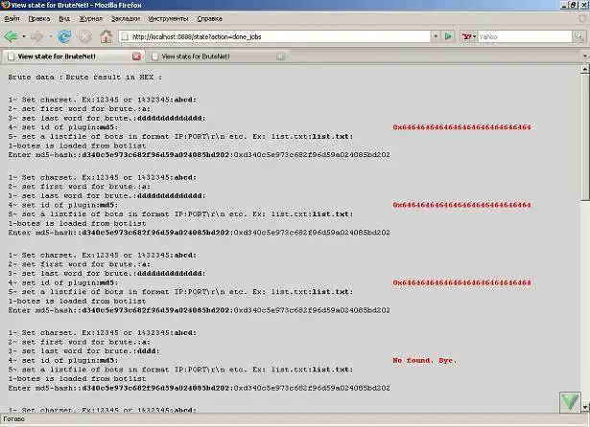Click the page icon in address bar
Image resolution: width=590 pixels, height=427 pixels.
[x=124, y=36]
